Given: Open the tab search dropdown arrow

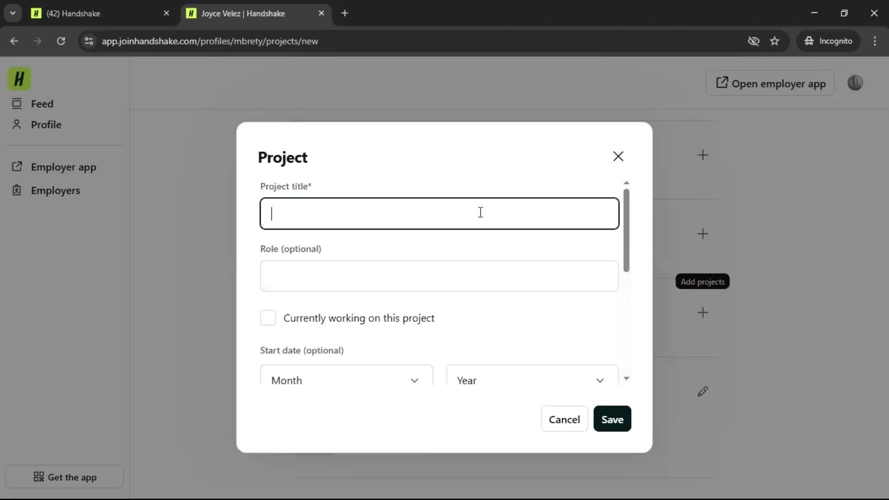Looking at the screenshot, I should point(13,13).
